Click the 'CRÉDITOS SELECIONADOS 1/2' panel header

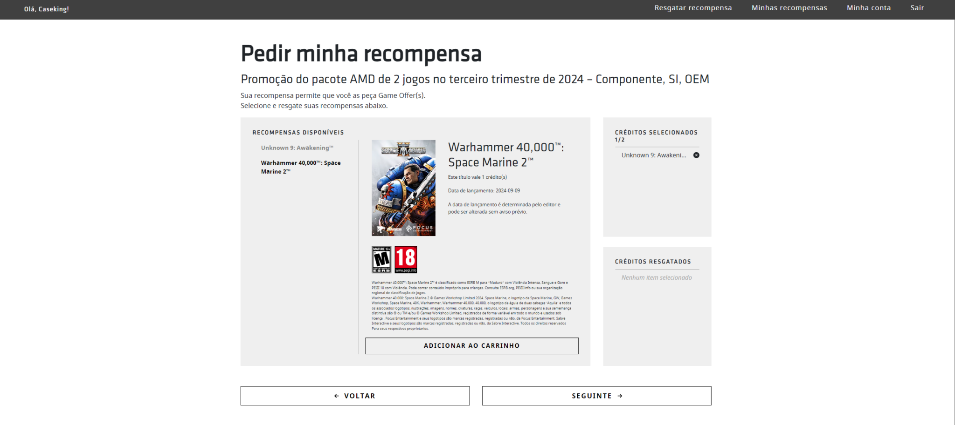[x=655, y=135]
